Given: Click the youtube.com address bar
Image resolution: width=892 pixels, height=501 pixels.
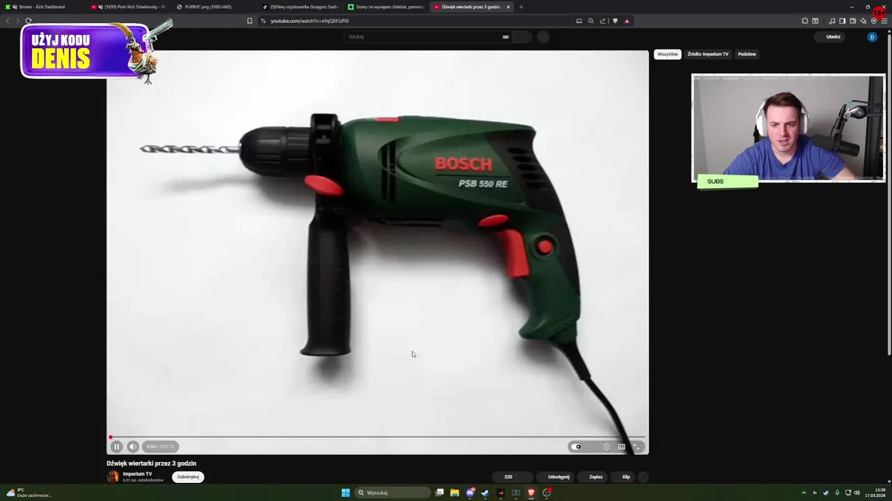Looking at the screenshot, I should click(x=418, y=21).
